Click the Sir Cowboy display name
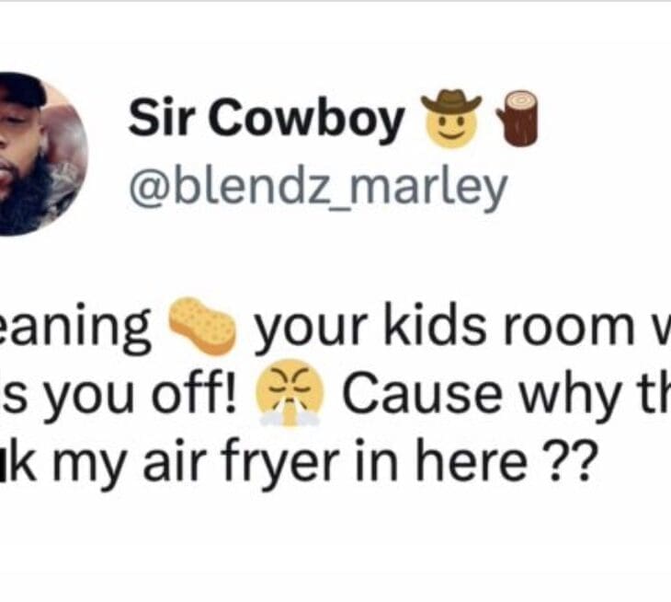The width and height of the screenshot is (671, 602). [x=266, y=119]
